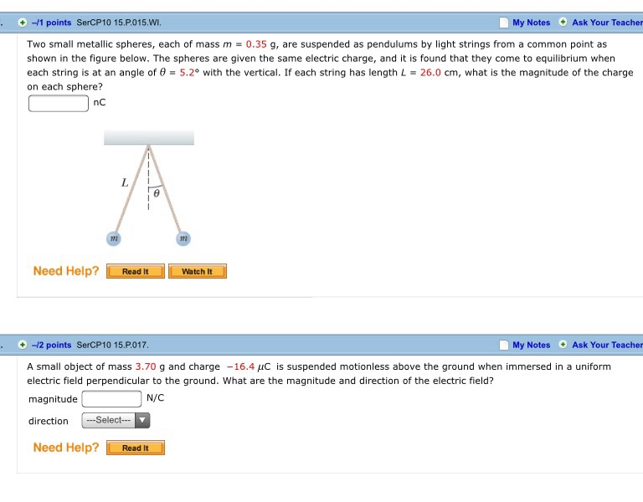Click the red mass value 3.70
The width and height of the screenshot is (643, 502).
pos(146,366)
